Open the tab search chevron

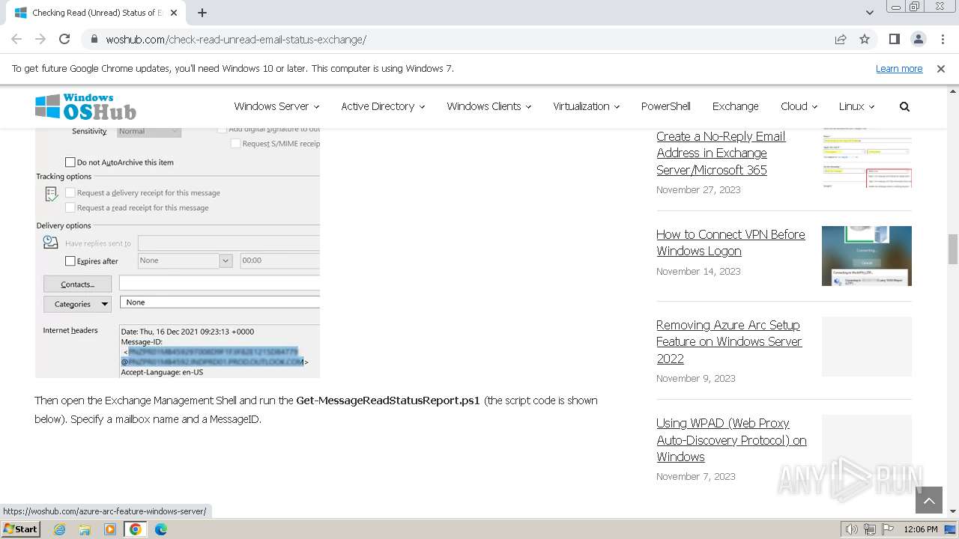pyautogui.click(x=869, y=13)
